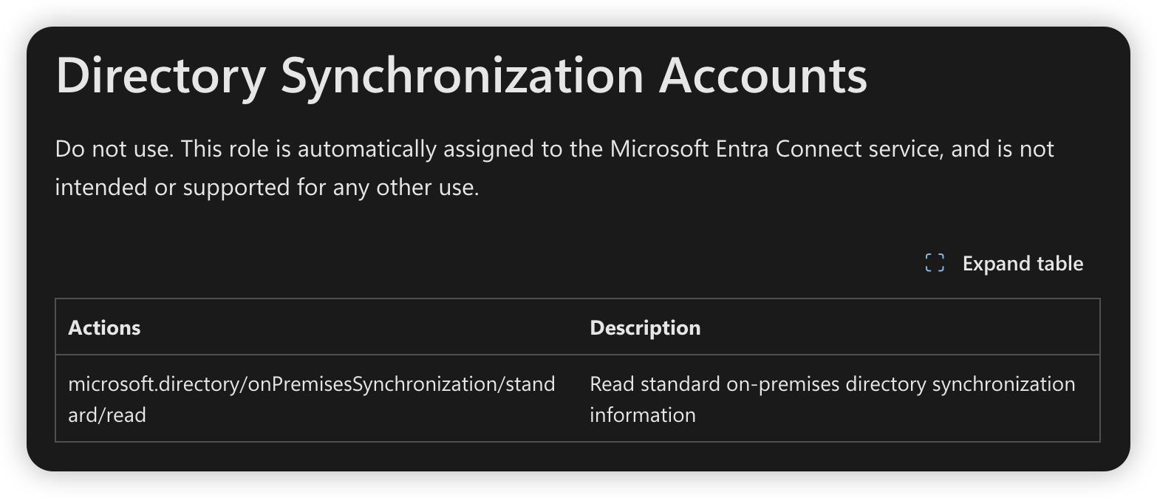Click the Directory Synchronization Accounts heading
This screenshot has height=498, width=1157.
coord(462,75)
